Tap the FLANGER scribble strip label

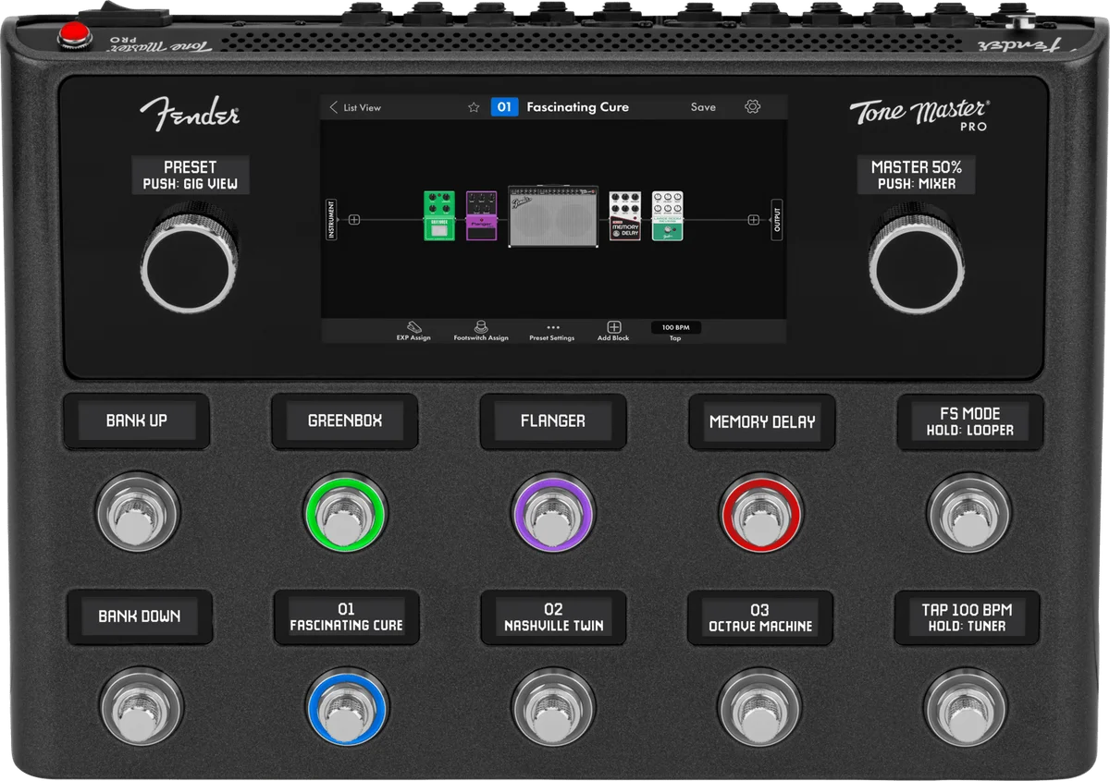tap(553, 421)
